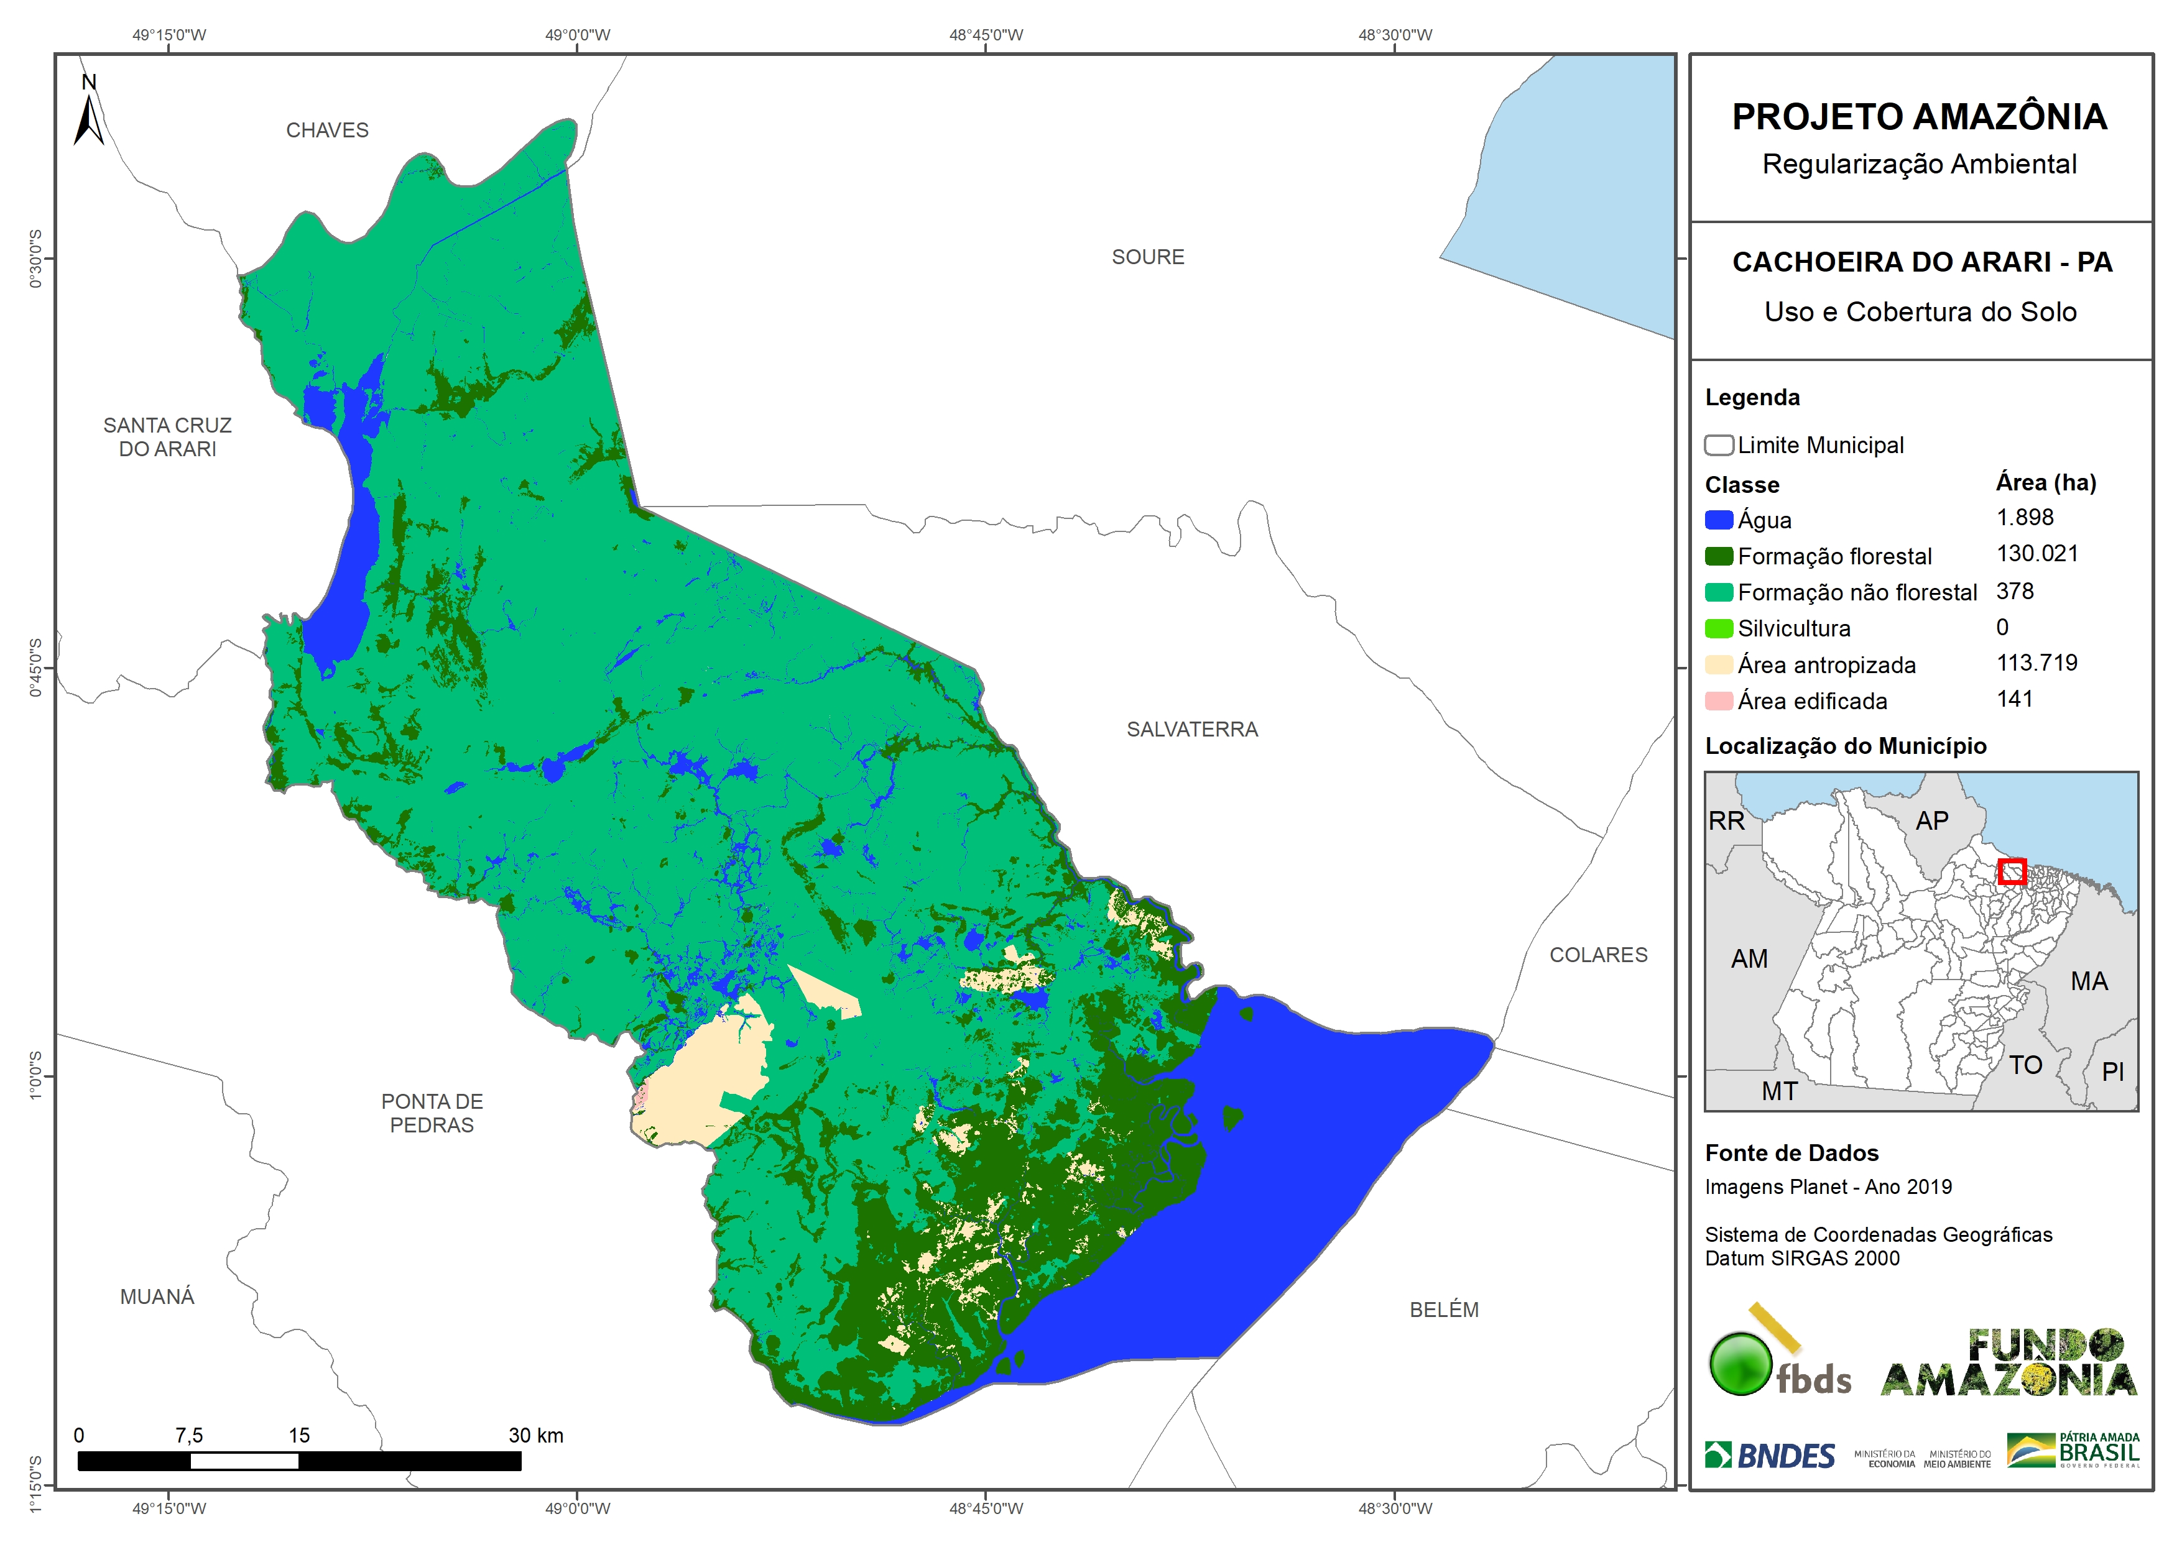2182x1542 pixels.
Task: Click the PONTA DE PEDRAS label
Action: pyautogui.click(x=432, y=1113)
